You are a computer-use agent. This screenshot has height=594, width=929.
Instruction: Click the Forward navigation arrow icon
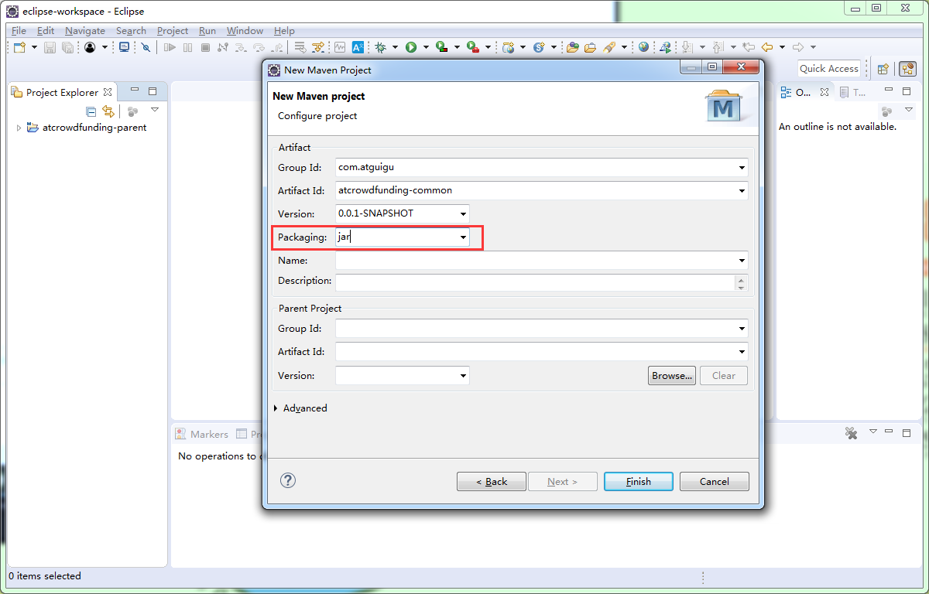point(798,47)
